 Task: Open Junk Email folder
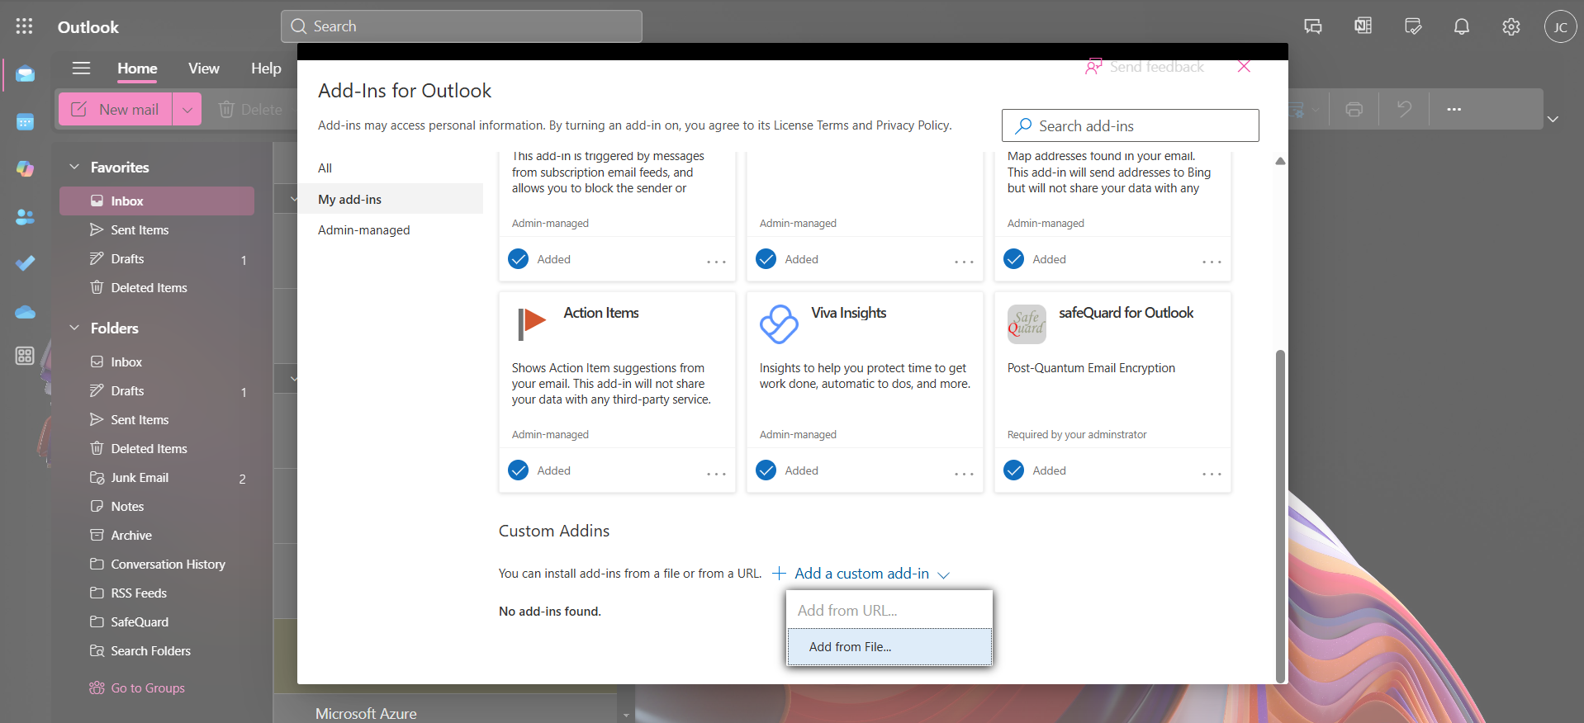157,477
